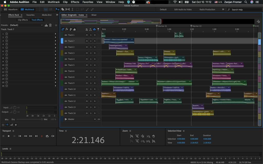Switch to the Mixer tab
Image resolution: width=263 pixels, height=164 pixels.
click(x=94, y=15)
